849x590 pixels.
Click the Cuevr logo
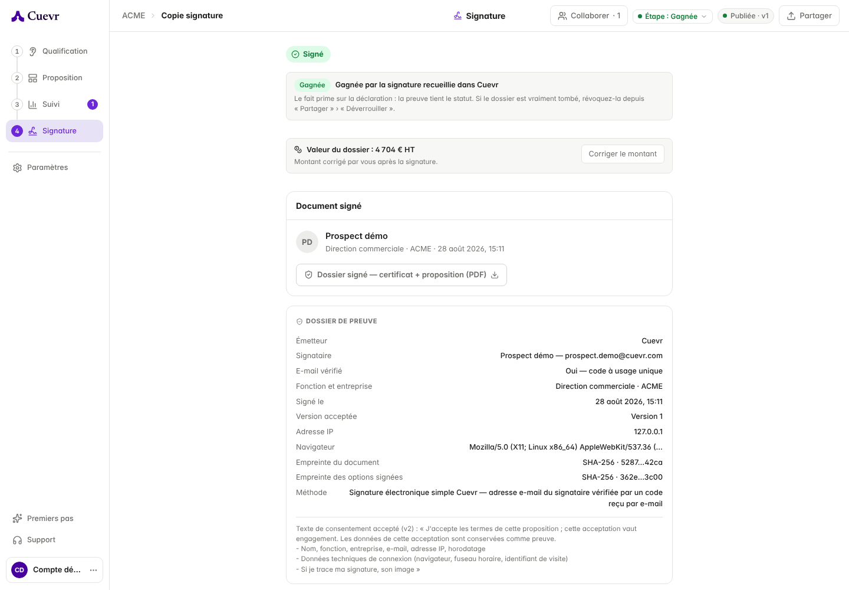point(35,16)
